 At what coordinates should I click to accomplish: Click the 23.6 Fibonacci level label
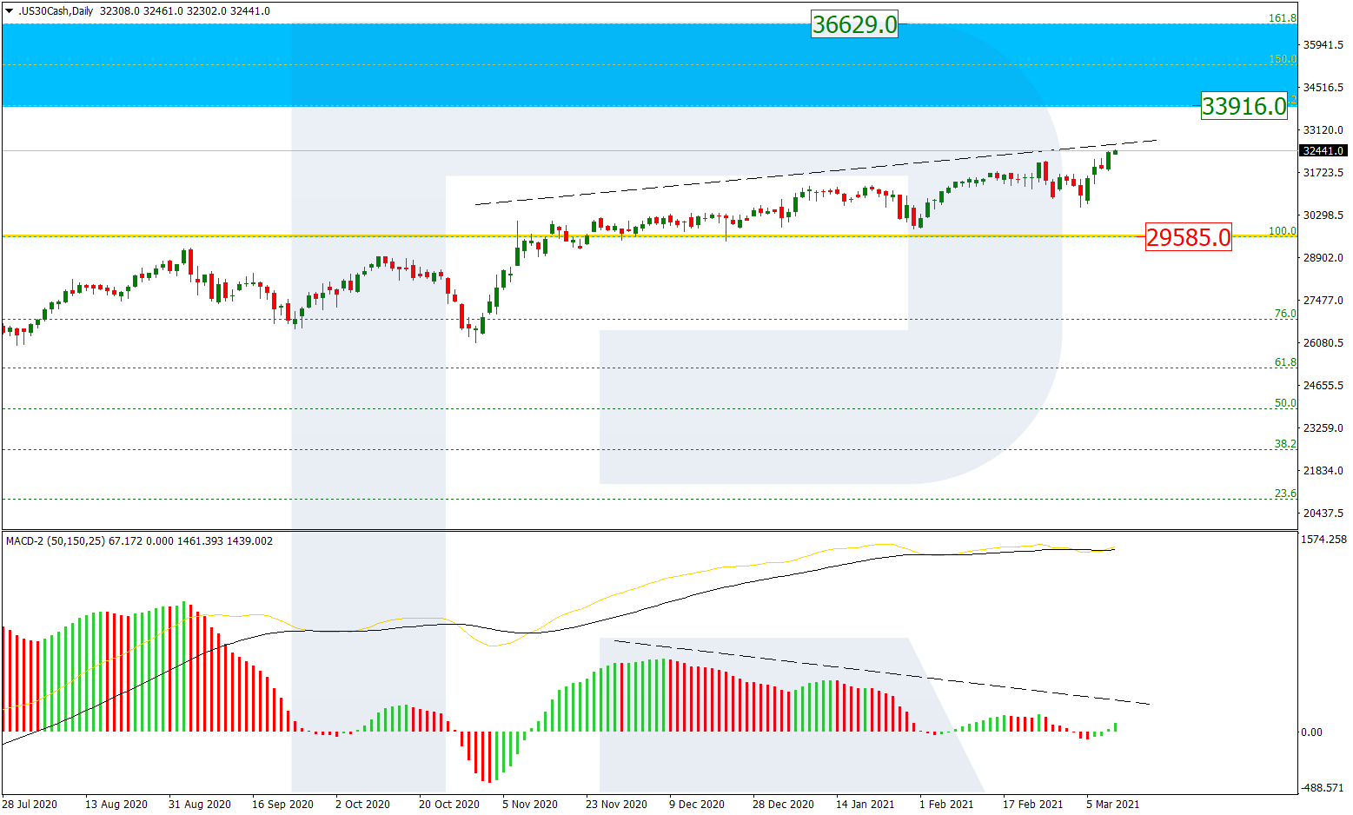pyautogui.click(x=1284, y=494)
